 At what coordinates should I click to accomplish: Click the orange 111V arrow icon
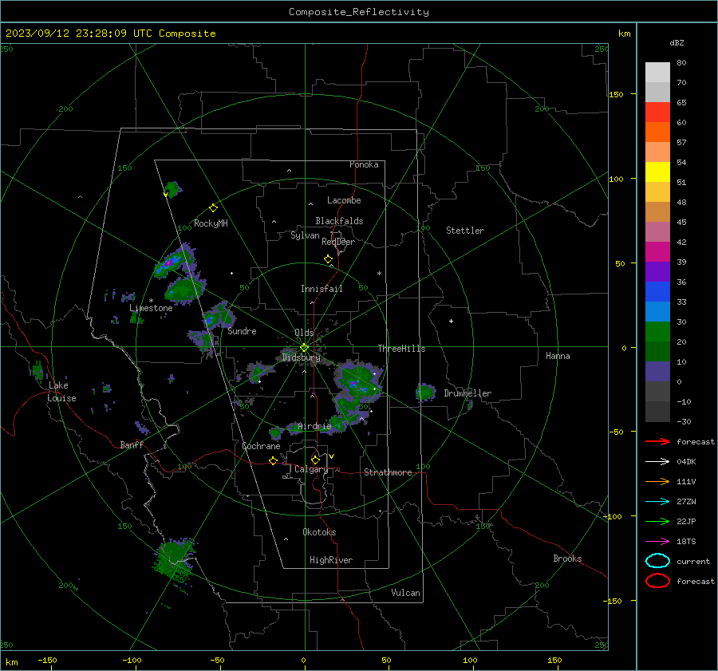(657, 481)
